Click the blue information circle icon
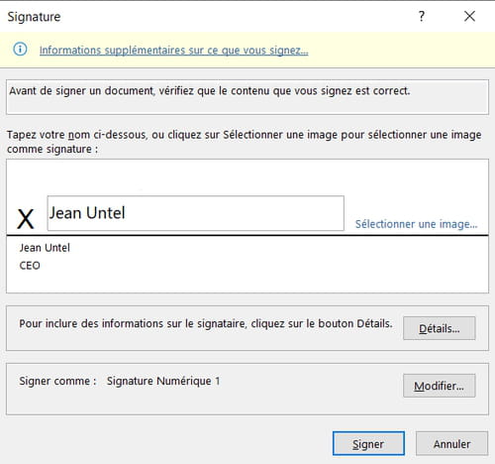495x464 pixels. [x=20, y=50]
